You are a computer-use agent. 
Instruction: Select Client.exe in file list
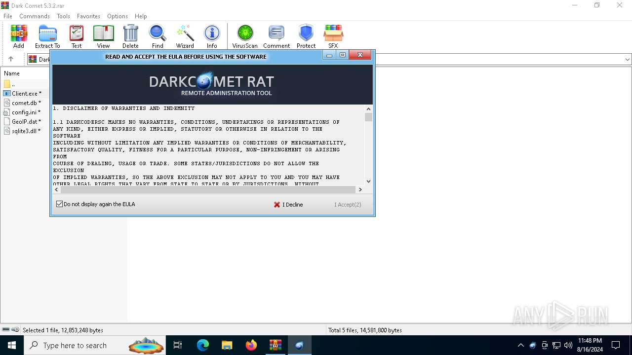pos(24,93)
